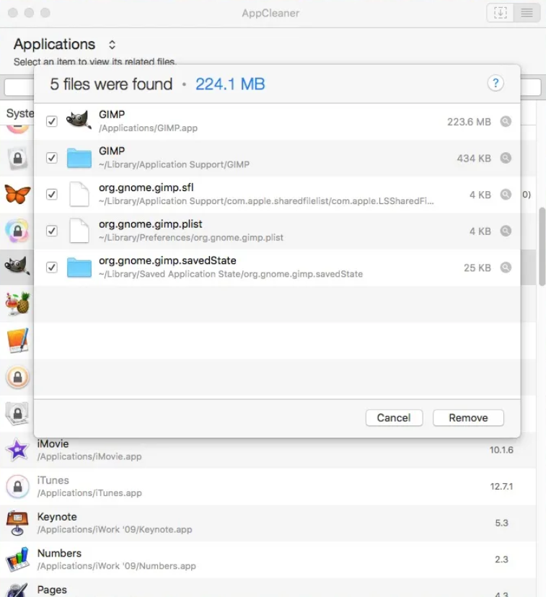The image size is (546, 597).
Task: Uncheck the Application Support/GIMP folder checkbox
Action: [x=52, y=158]
